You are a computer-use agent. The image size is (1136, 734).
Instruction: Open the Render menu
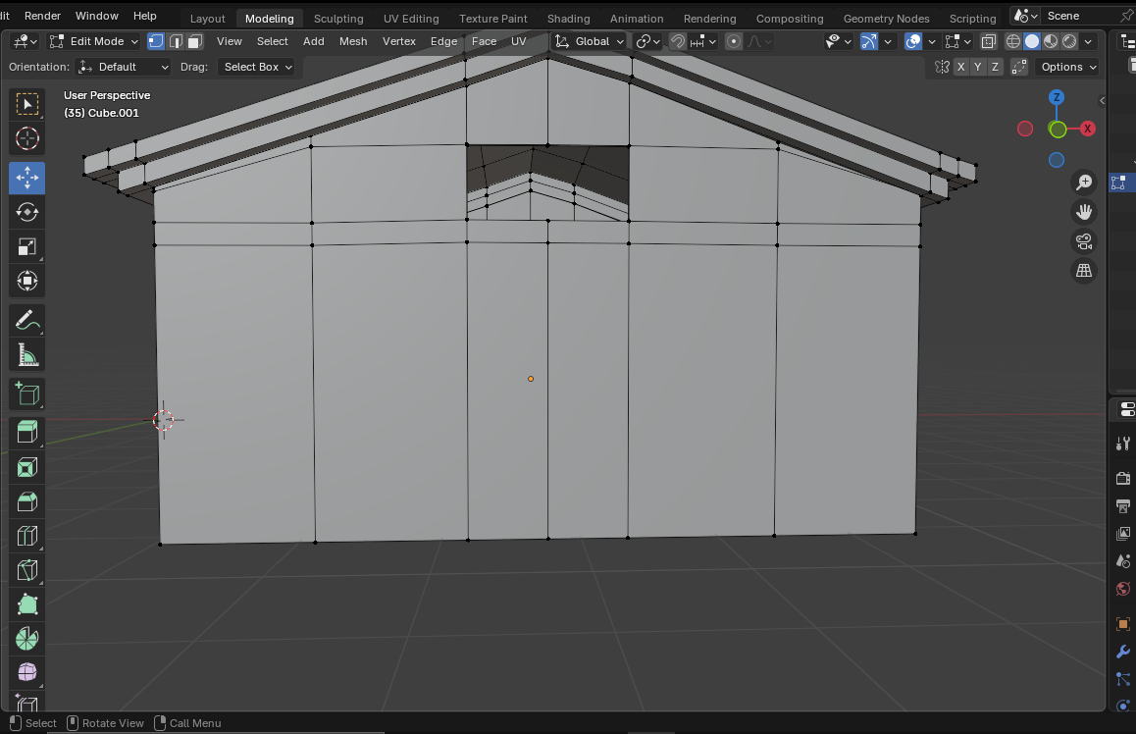(x=43, y=16)
